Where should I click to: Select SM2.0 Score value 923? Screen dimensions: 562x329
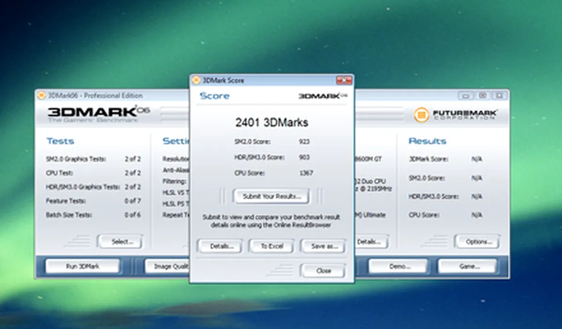tap(304, 142)
